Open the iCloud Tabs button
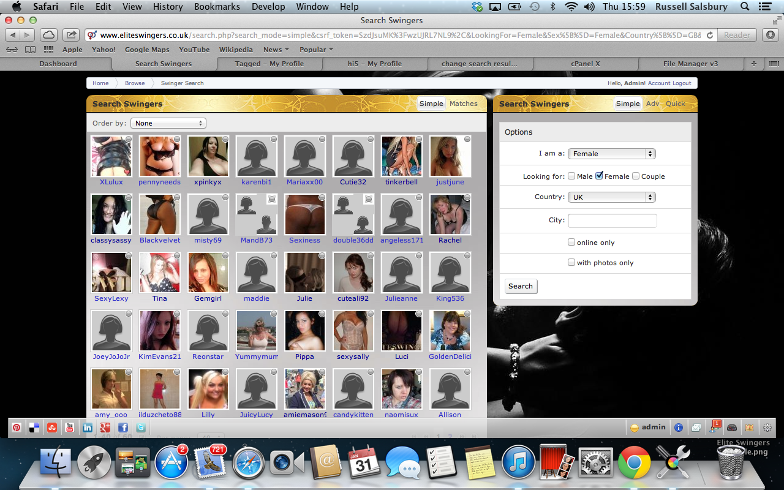This screenshot has width=784, height=490. [x=48, y=35]
